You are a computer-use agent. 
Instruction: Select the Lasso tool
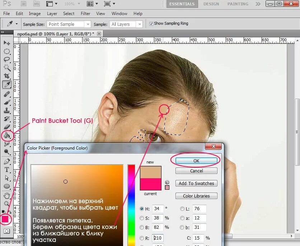(x=7, y=60)
